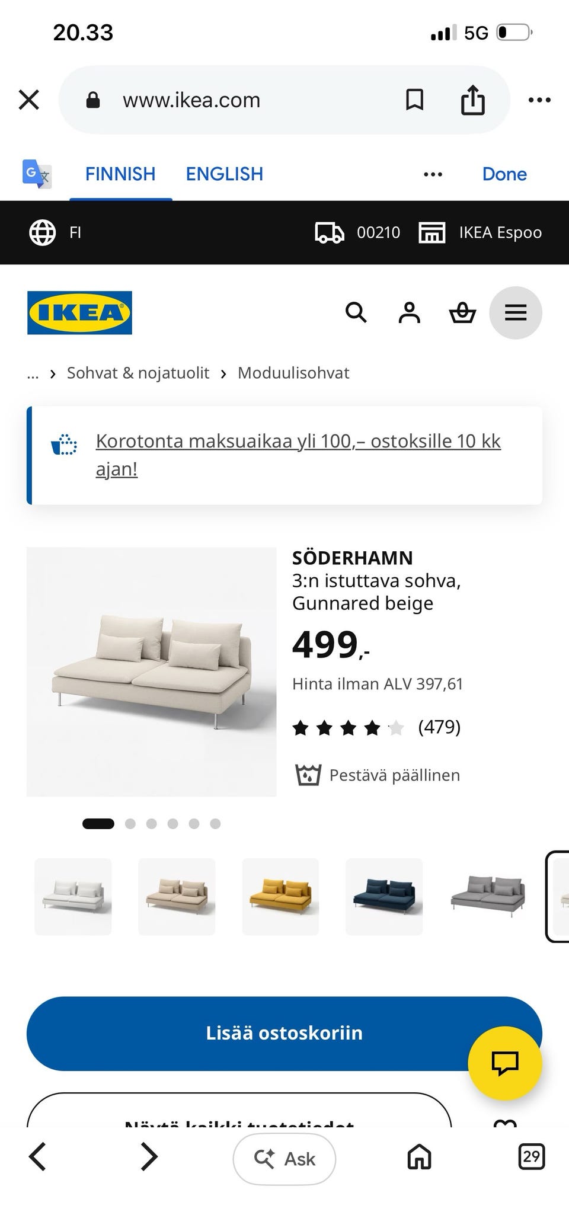Screen dimensions: 569x1231
Task: Open the Korotonta maksuaikaa offer link
Action: [298, 455]
